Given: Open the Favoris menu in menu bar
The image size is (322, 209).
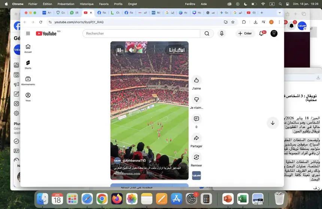Looking at the screenshot, I should point(104,4).
